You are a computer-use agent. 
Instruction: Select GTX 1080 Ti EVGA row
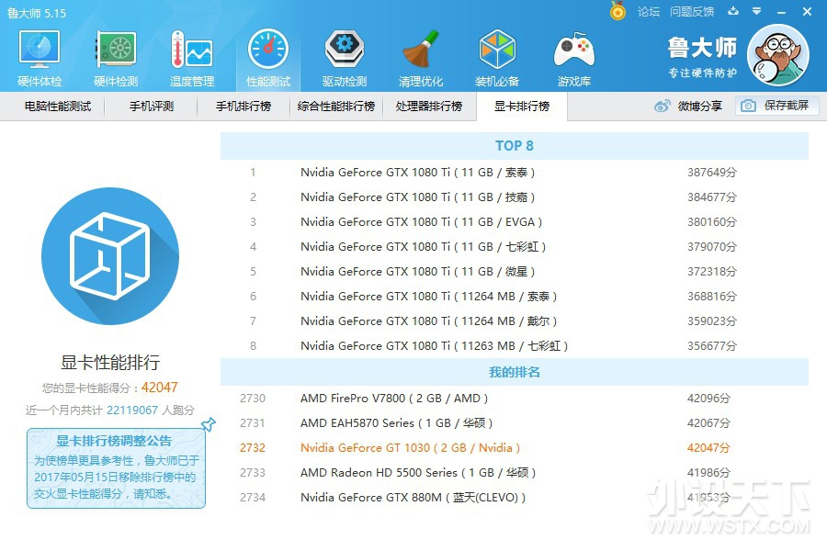coord(515,222)
